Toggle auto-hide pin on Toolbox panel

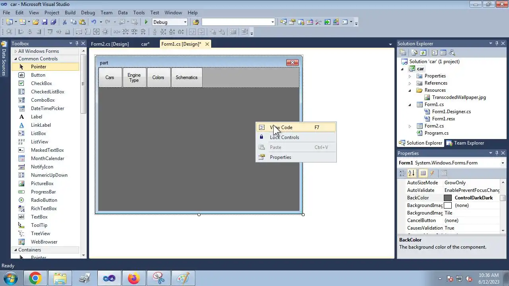point(77,43)
